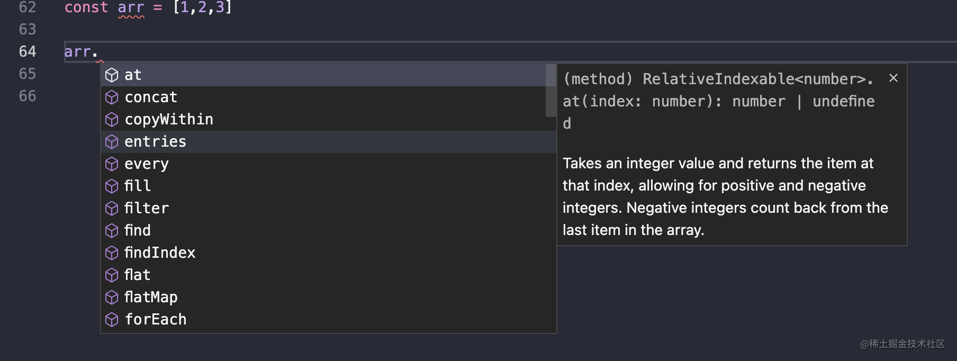
Task: Choose the 'at' suggestion text
Action: click(133, 75)
